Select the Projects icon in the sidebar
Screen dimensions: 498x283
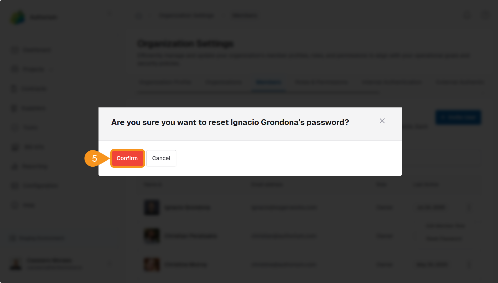[x=15, y=69]
